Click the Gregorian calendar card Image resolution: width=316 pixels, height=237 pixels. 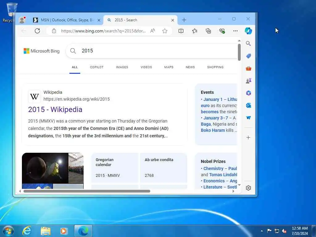[x=114, y=168]
